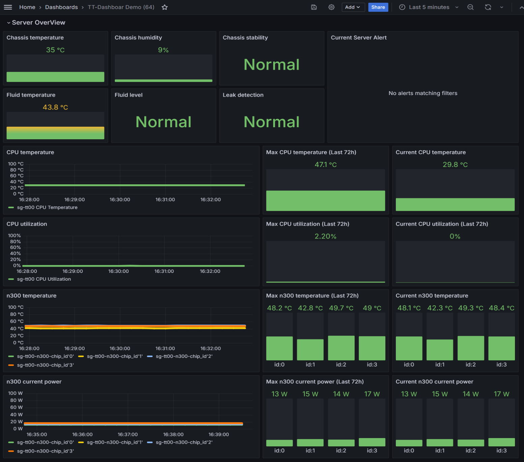Click chip_id'2' blue swatch in n300 current power legend

[150, 442]
